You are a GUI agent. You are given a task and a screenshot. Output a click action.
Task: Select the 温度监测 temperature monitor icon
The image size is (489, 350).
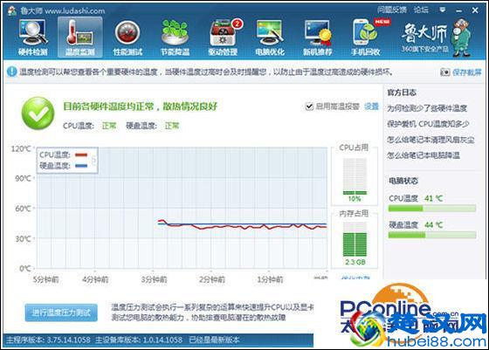[79, 38]
